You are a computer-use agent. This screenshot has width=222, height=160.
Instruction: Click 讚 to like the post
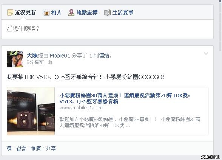pos(9,148)
